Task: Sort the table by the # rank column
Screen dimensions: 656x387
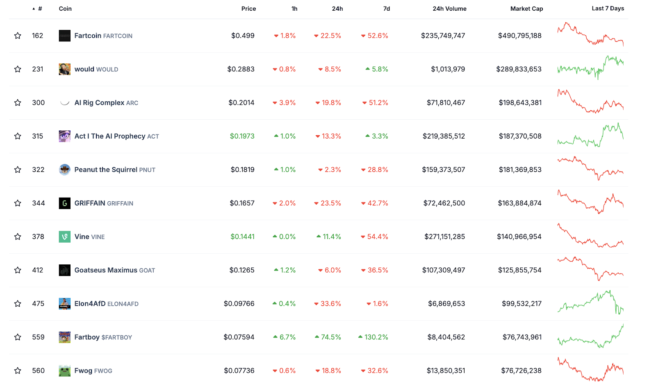Action: click(40, 9)
